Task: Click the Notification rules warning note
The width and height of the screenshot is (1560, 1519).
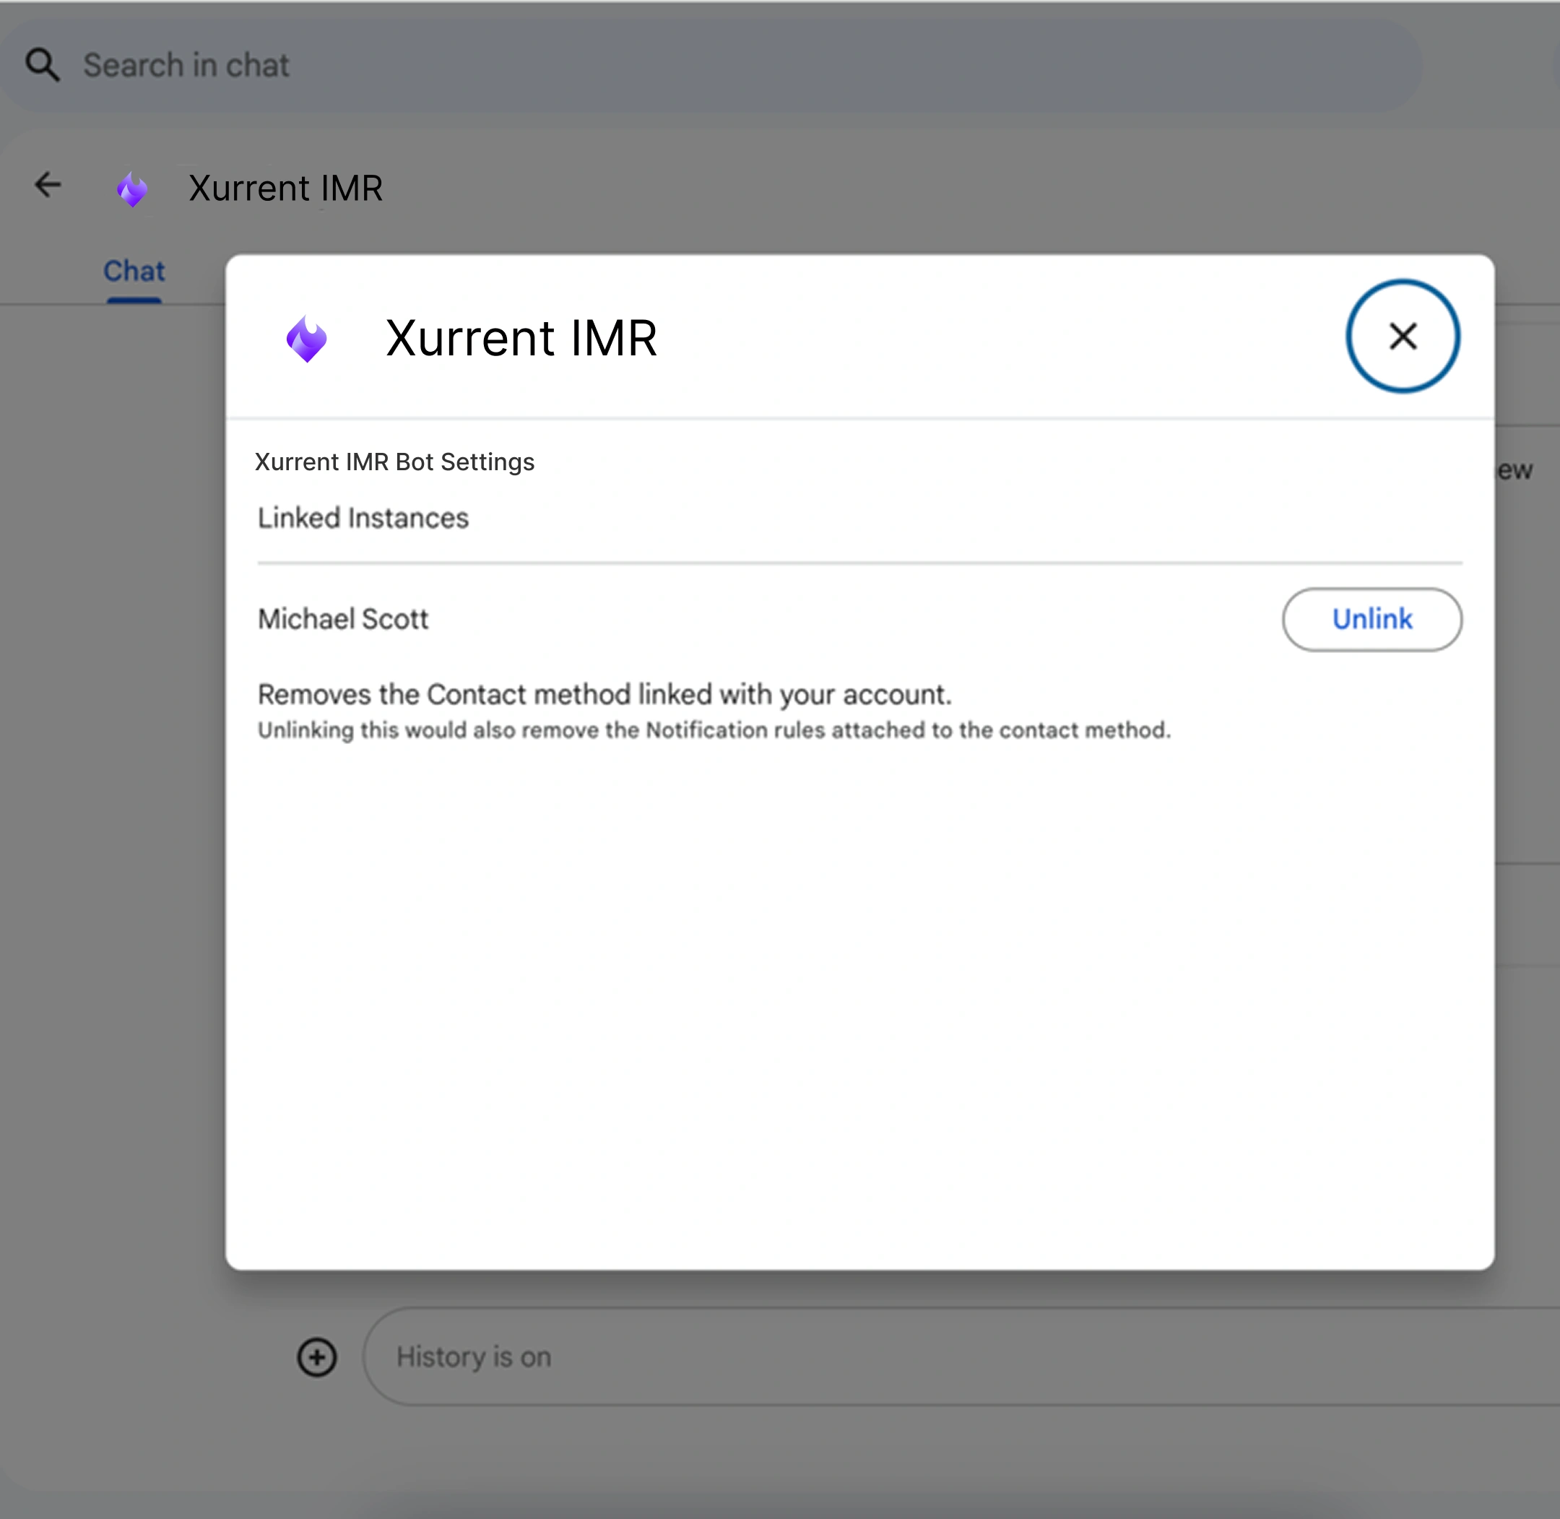Action: tap(714, 730)
